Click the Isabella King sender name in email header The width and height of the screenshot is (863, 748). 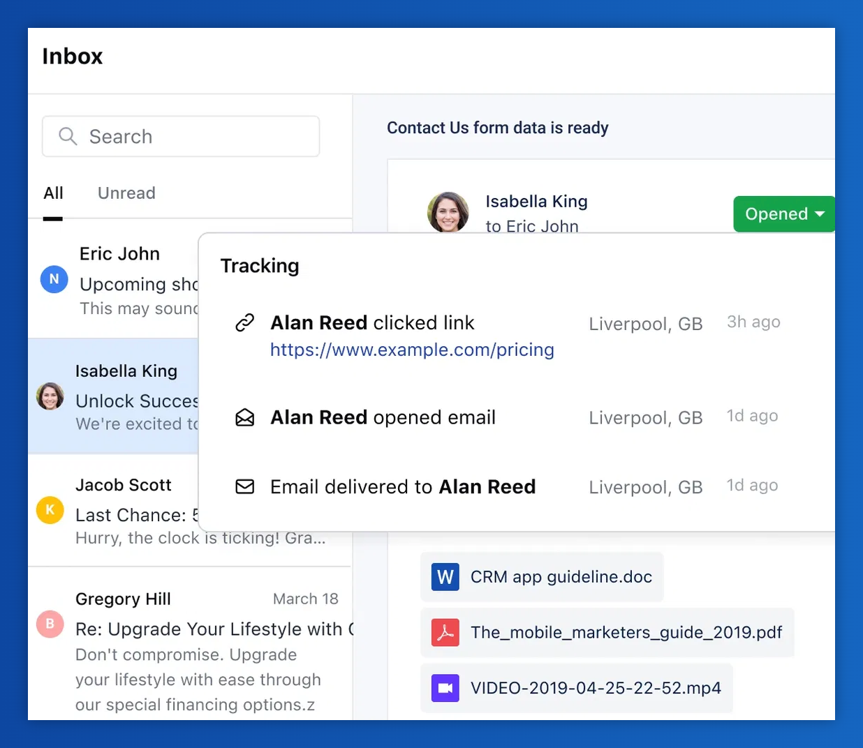536,202
